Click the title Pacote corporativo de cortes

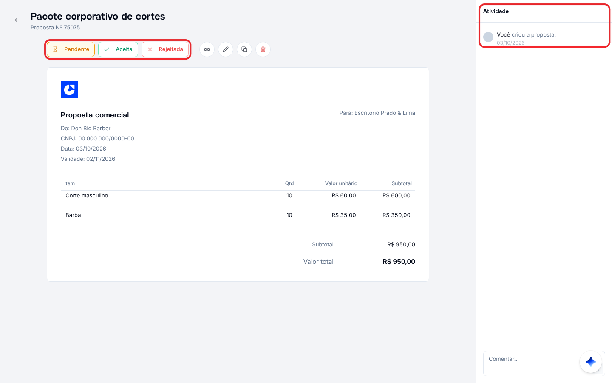[98, 16]
